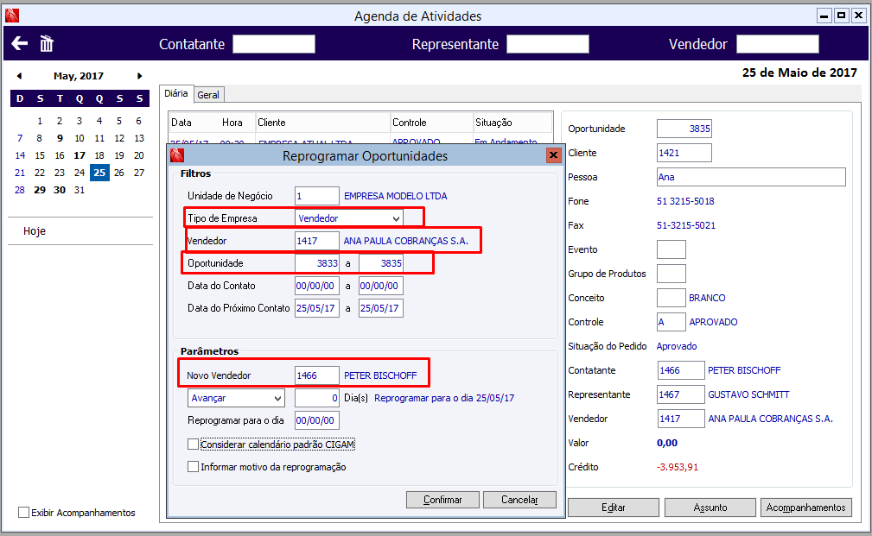Click Oportunidade end field 3835 in dialog
This screenshot has width=872, height=536.
pyautogui.click(x=381, y=263)
